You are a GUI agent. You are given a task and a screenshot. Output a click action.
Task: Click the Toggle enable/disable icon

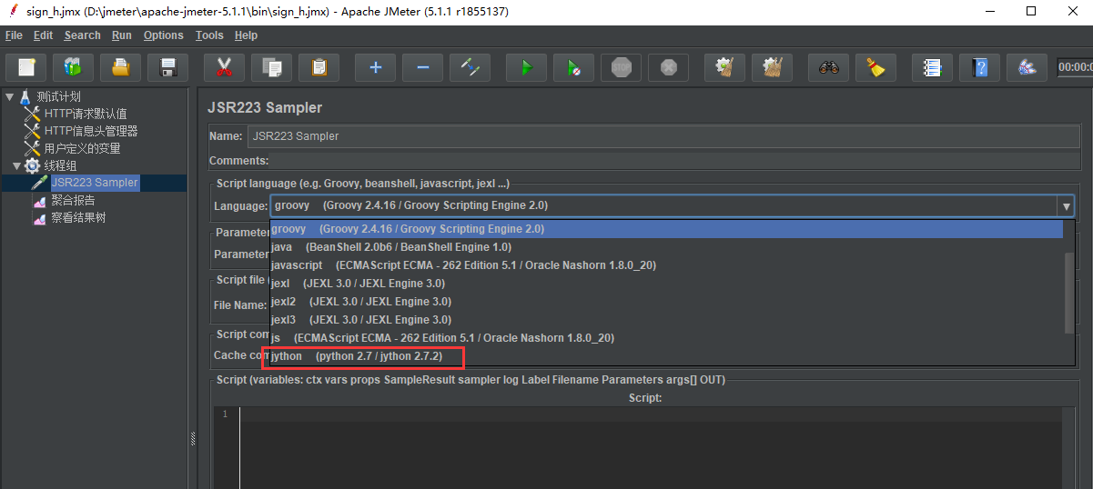coord(470,67)
